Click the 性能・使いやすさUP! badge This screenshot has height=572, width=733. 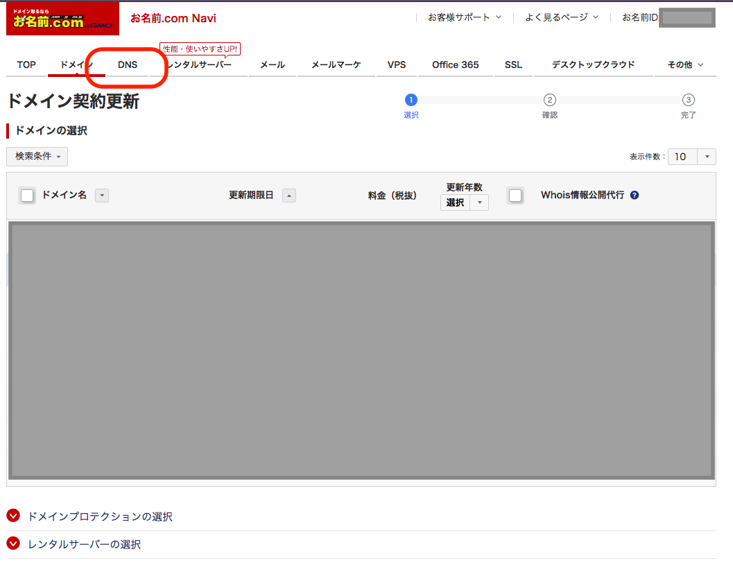coord(200,49)
